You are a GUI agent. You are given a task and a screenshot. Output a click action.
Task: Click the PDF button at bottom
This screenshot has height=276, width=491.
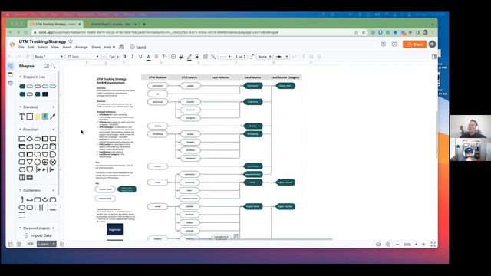coord(30,244)
